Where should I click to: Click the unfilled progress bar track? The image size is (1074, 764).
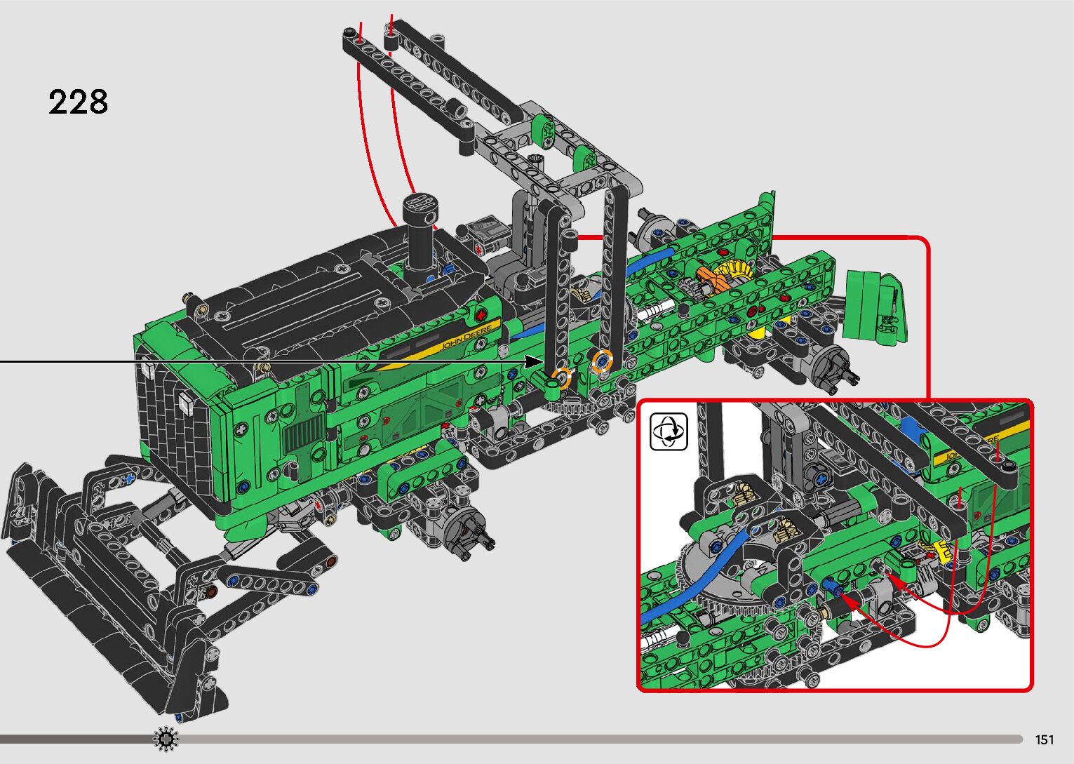click(x=596, y=739)
